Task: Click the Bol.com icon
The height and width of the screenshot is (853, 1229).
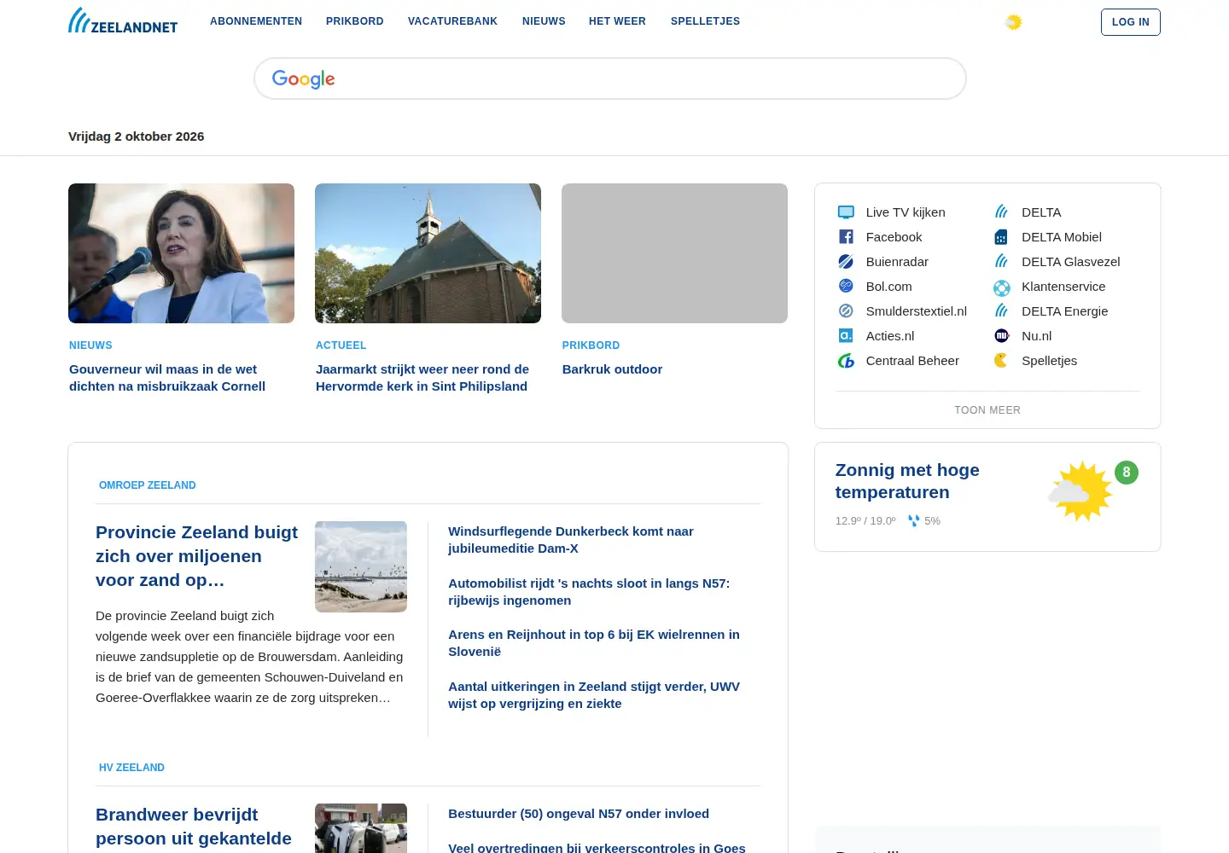Action: (846, 287)
